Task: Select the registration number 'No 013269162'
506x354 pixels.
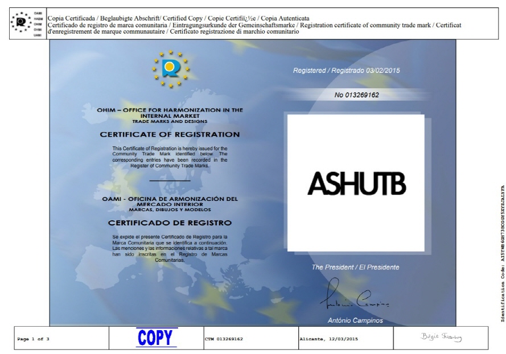Action: pos(356,95)
